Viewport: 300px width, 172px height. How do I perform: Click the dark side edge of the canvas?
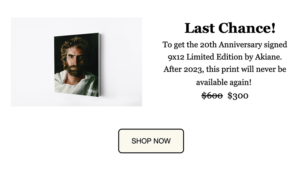tap(100, 65)
